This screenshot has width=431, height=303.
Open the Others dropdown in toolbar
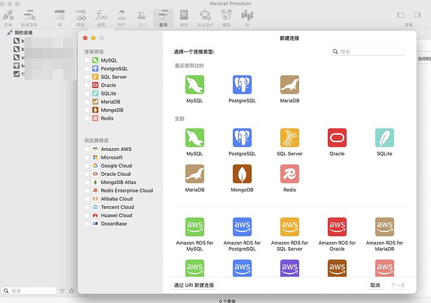tap(142, 18)
